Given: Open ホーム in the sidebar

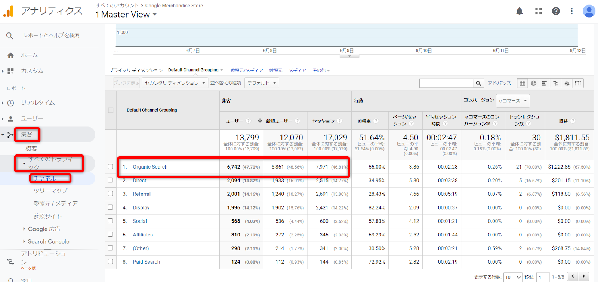Looking at the screenshot, I should pos(29,55).
